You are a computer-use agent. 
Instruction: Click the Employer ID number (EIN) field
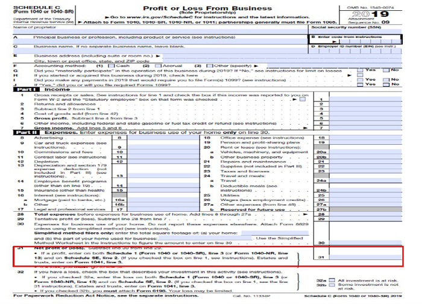356,51
